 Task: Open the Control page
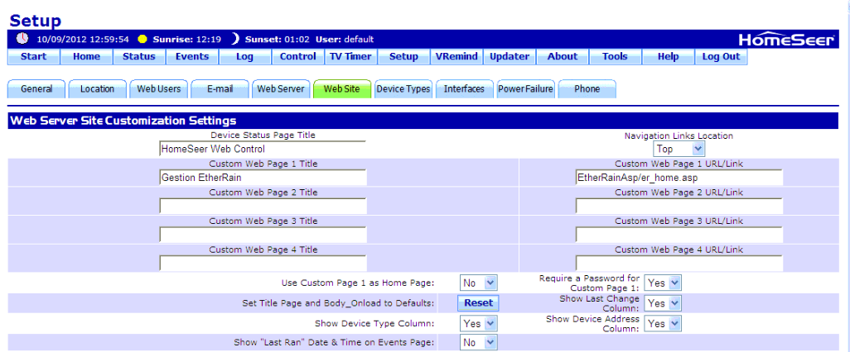298,57
